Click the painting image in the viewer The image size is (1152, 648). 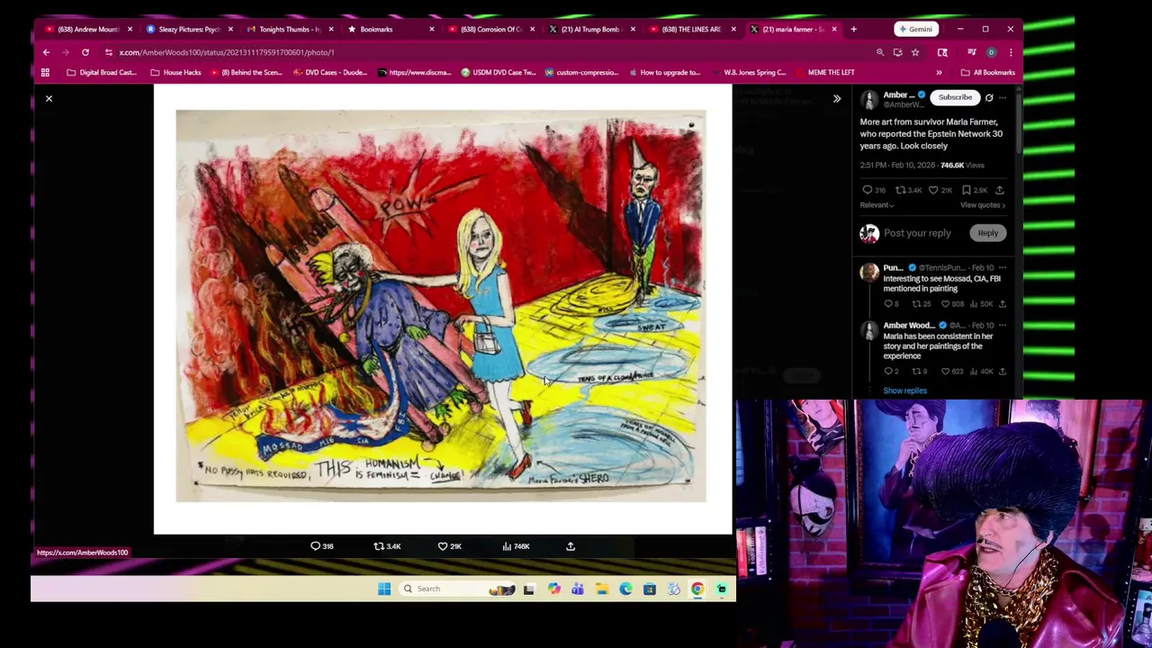[x=441, y=306]
